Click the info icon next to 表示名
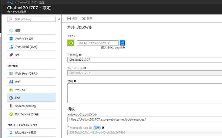This screenshot has width=222, height=138. pyautogui.click(x=80, y=55)
